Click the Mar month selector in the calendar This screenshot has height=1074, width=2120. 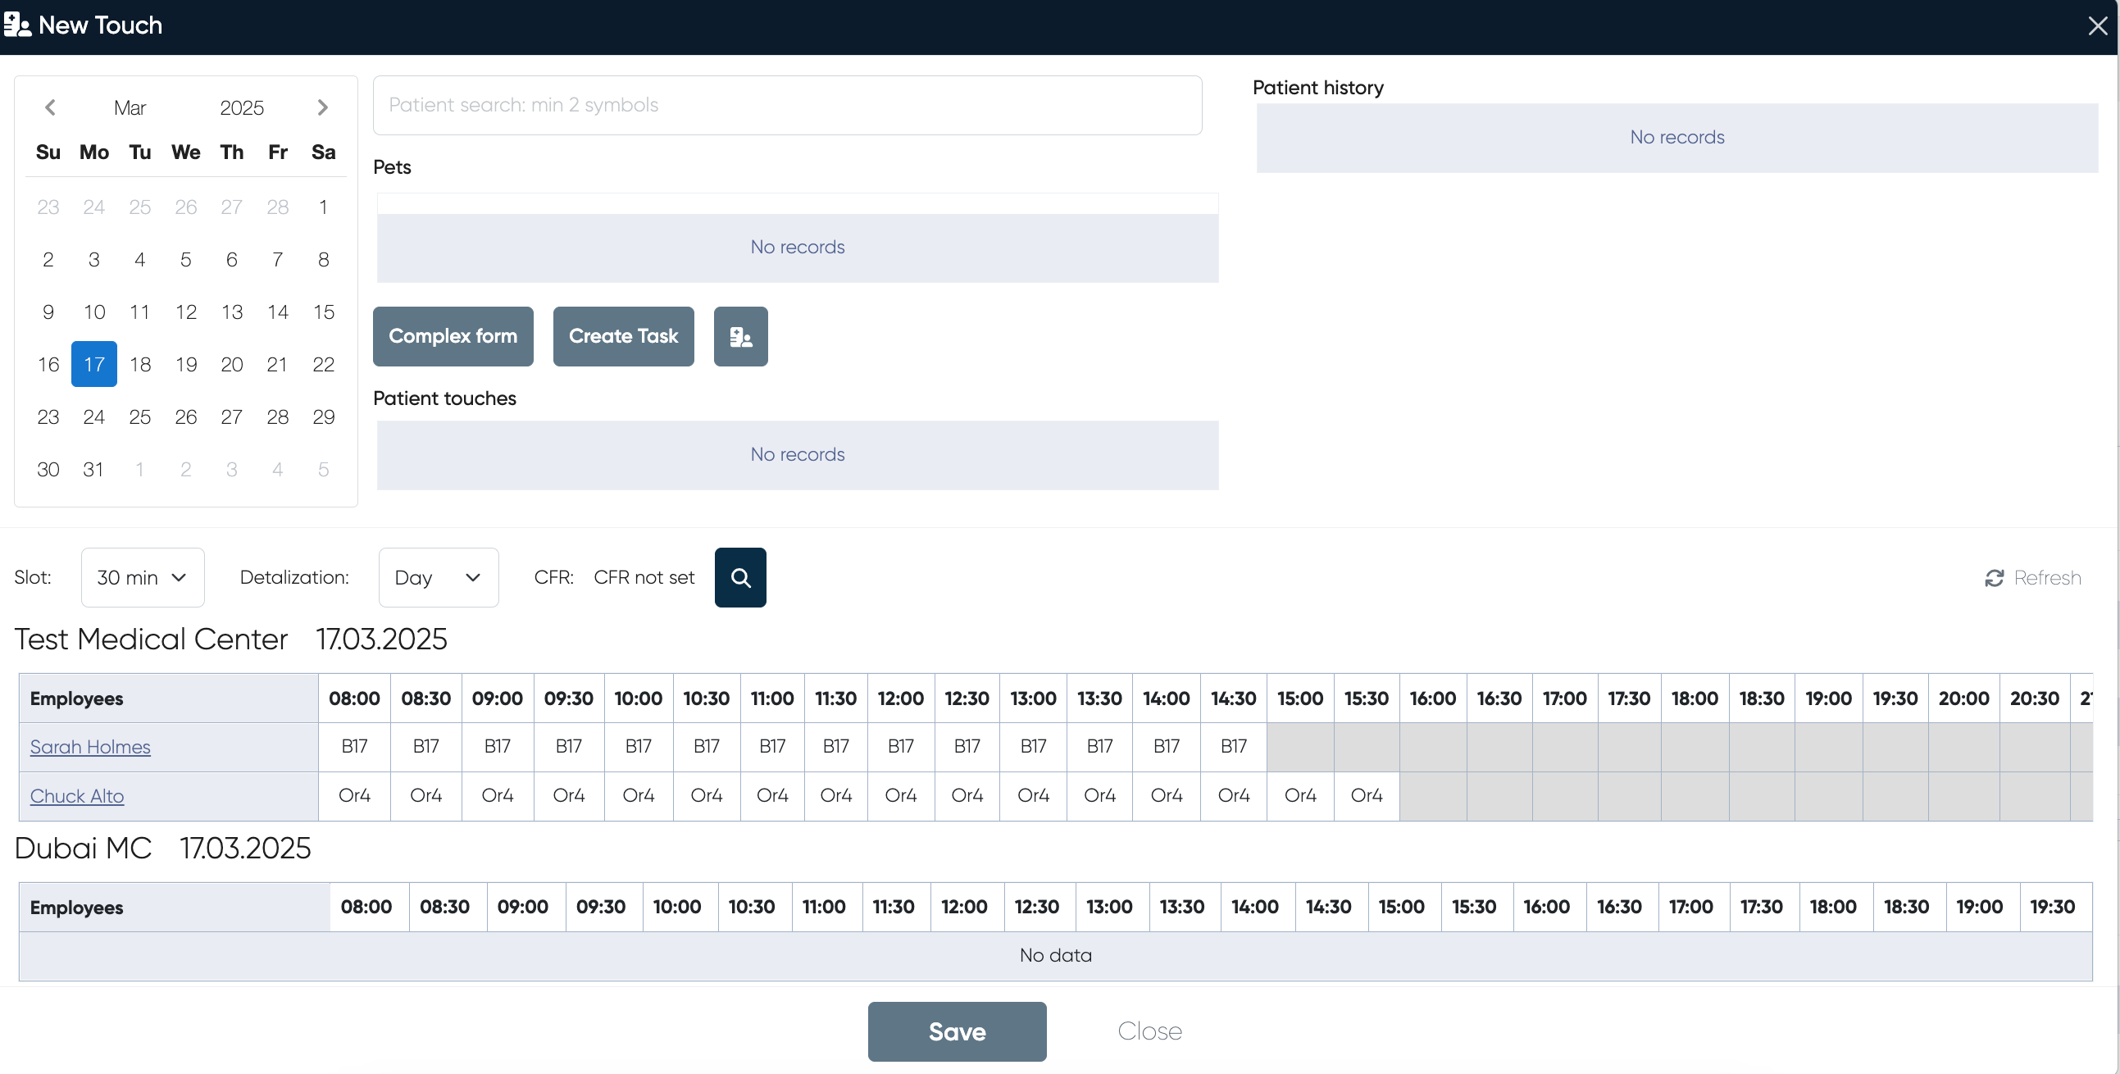click(x=130, y=108)
